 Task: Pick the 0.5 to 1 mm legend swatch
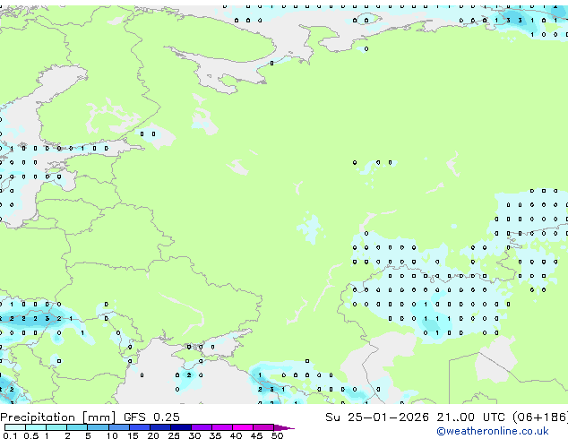point(36,427)
